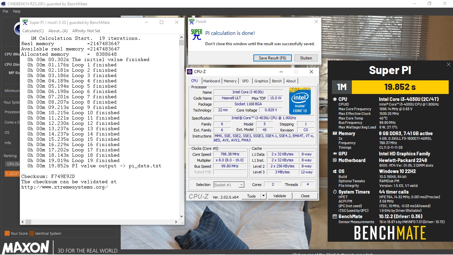Switch to Bench tab in CPU-Z
Screen dimensions: 453x255
coord(277,81)
